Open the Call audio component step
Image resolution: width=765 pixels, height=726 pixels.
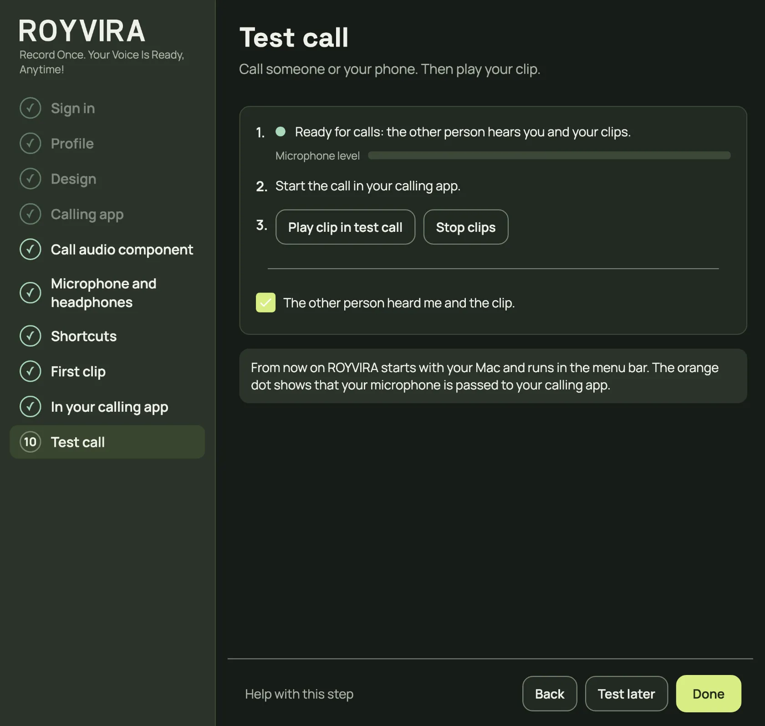point(107,249)
